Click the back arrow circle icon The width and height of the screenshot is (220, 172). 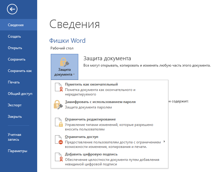[x=12, y=9]
